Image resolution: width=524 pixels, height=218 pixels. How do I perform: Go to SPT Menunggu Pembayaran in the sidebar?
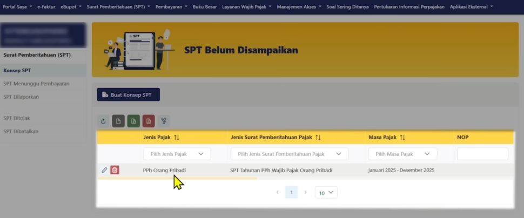(x=36, y=84)
